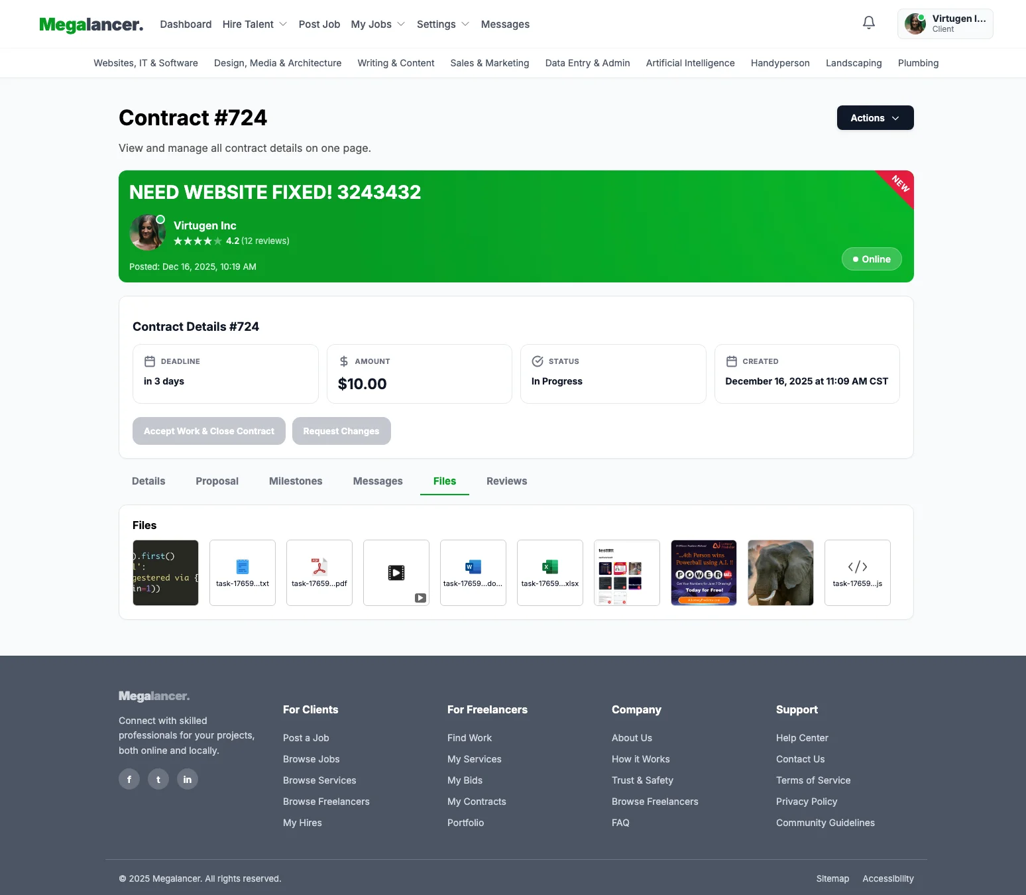
Task: Open the elephant image thumbnail
Action: [x=781, y=573]
